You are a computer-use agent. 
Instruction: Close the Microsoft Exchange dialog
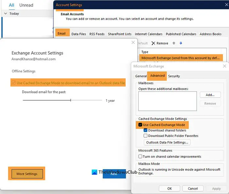pyautogui.click(x=225, y=66)
